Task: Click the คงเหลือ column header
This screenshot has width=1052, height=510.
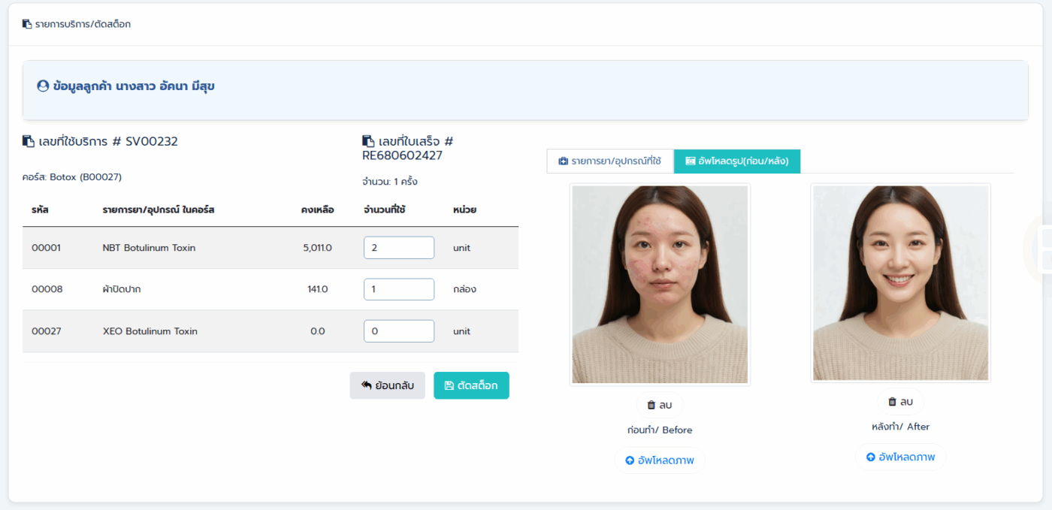Action: pyautogui.click(x=317, y=210)
